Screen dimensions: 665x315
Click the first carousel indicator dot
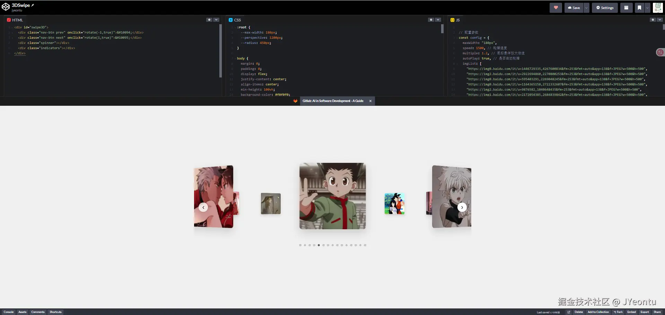coord(300,245)
